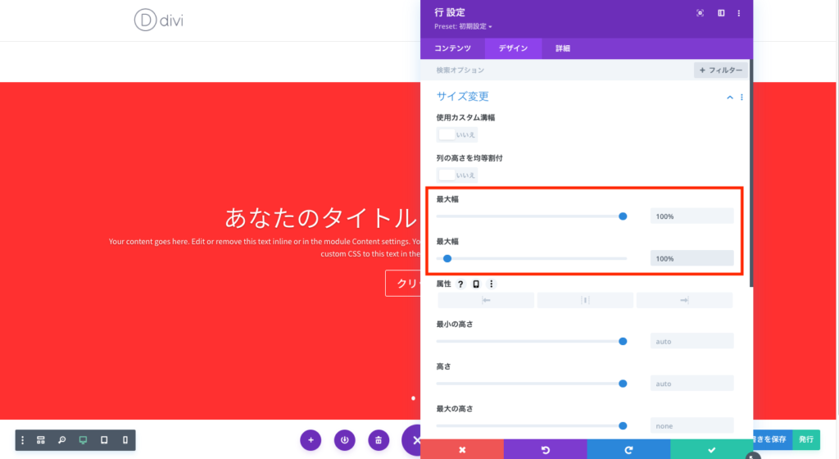Screen dimensions: 839x459
Task: Select right alignment for 属性
Action: click(x=684, y=300)
